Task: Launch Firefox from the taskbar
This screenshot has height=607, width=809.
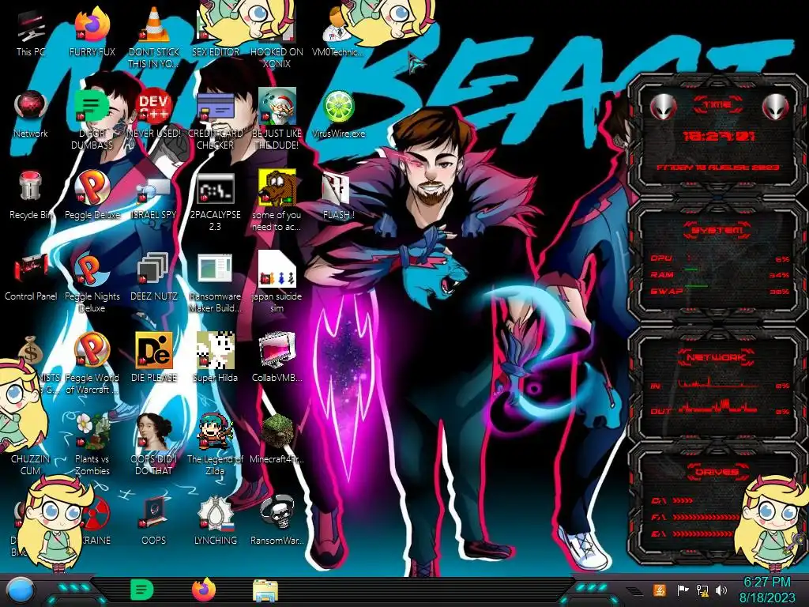Action: point(204,590)
